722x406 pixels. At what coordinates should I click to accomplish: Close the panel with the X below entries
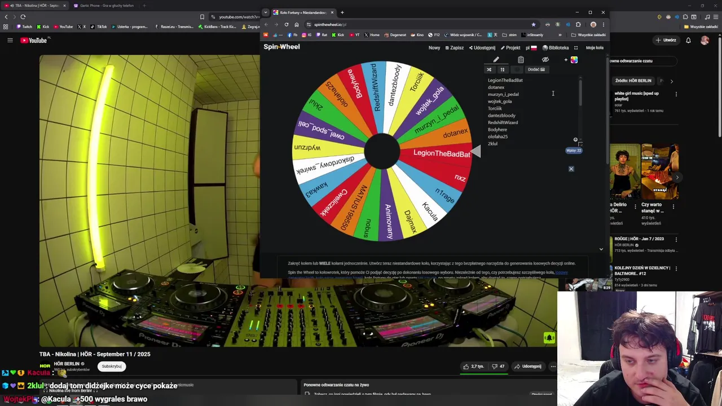pyautogui.click(x=571, y=169)
